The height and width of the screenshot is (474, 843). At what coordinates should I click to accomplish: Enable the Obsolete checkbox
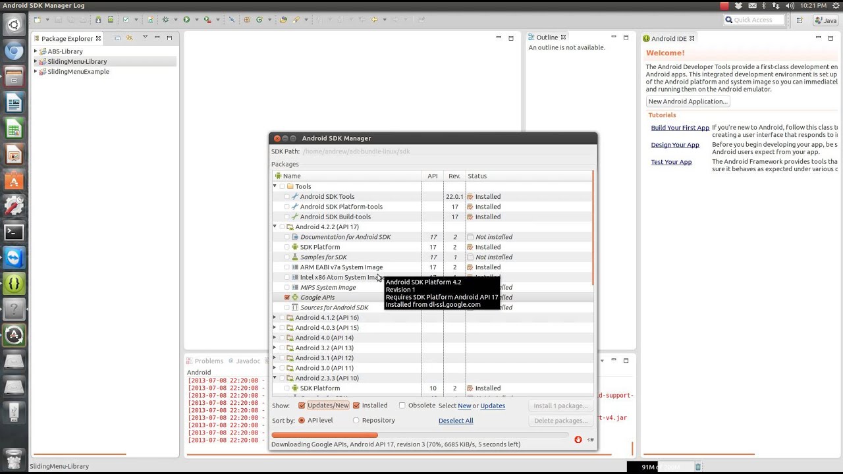(x=402, y=406)
